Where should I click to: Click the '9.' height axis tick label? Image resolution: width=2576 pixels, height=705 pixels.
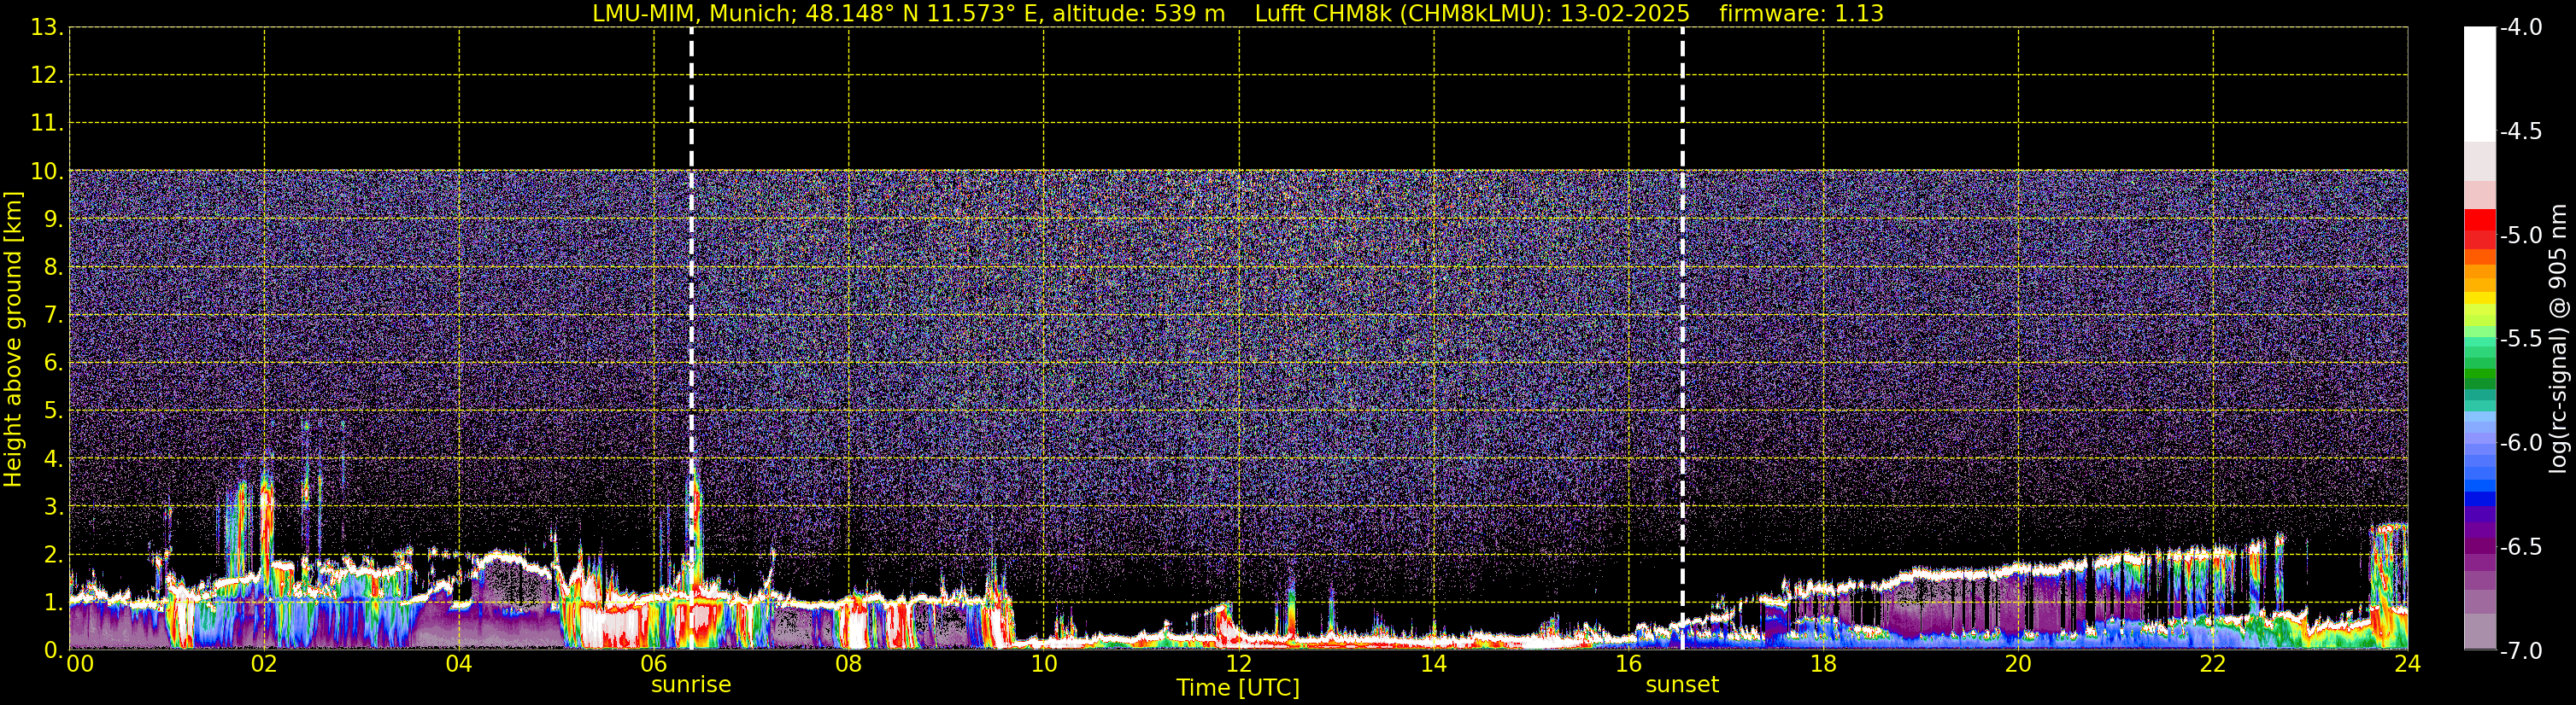[53, 219]
